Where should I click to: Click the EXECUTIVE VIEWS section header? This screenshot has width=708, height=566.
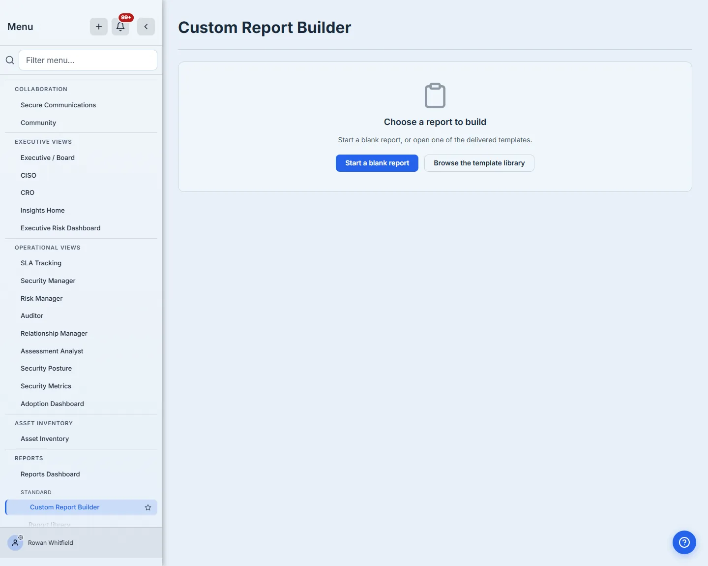click(43, 142)
